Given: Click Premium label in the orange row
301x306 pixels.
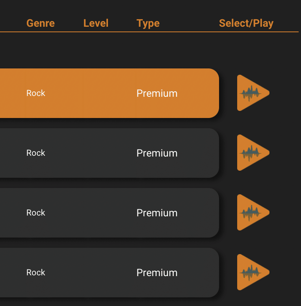Looking at the screenshot, I should pyautogui.click(x=157, y=93).
